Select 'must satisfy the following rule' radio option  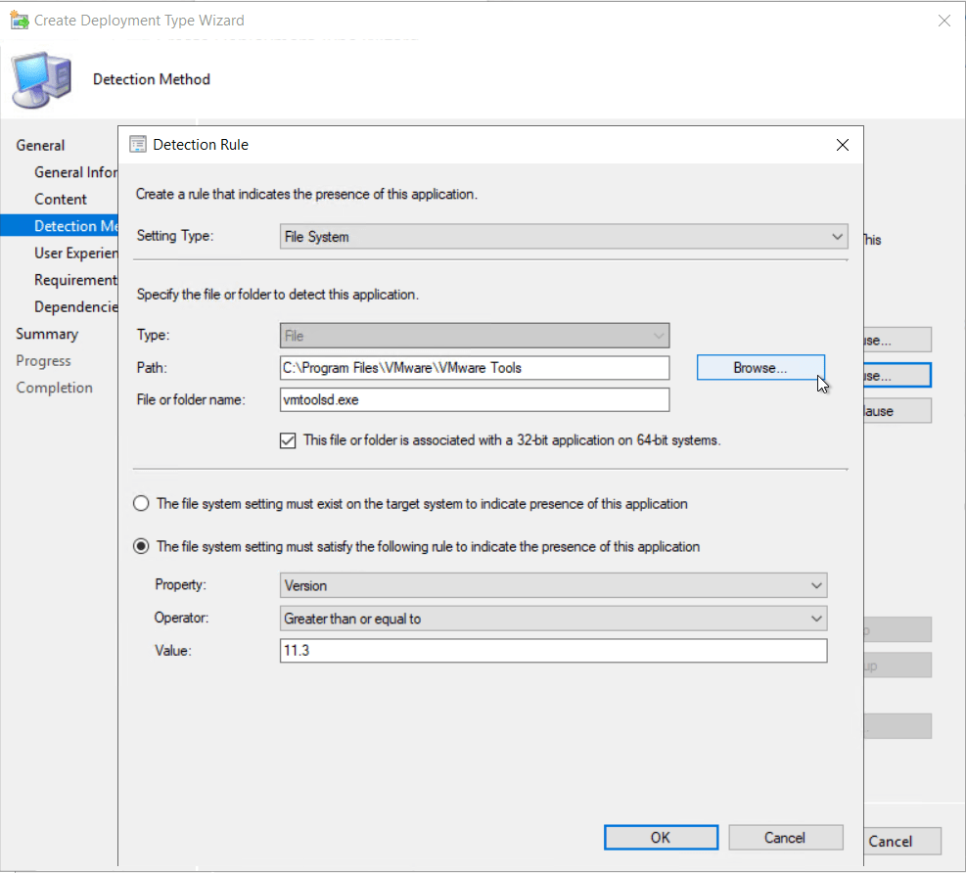click(142, 547)
